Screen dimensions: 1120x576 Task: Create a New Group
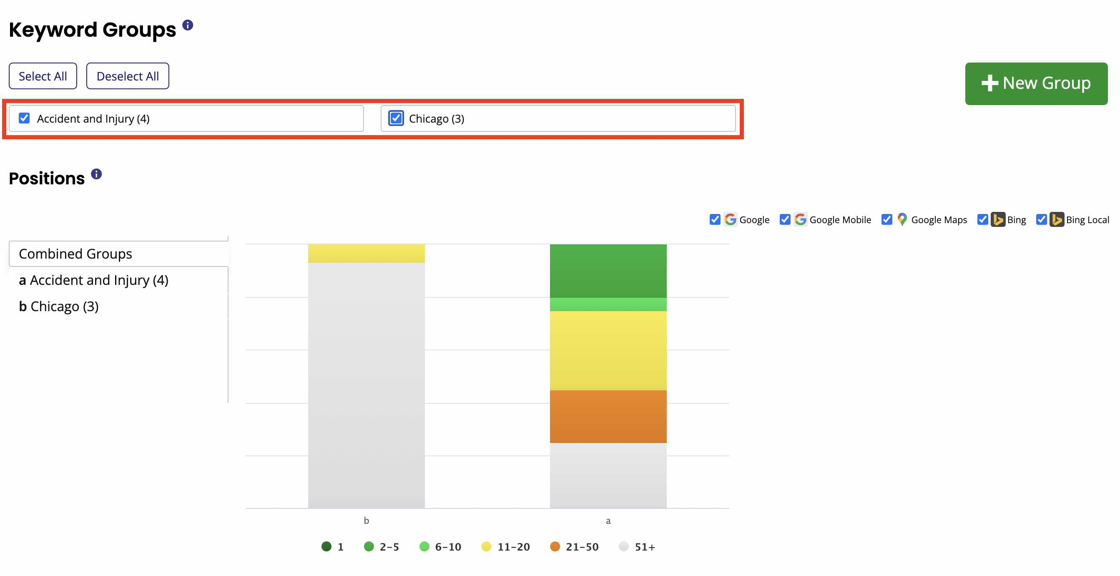[1036, 83]
